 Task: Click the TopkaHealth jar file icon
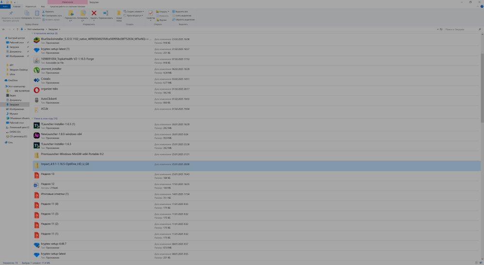coord(36,60)
